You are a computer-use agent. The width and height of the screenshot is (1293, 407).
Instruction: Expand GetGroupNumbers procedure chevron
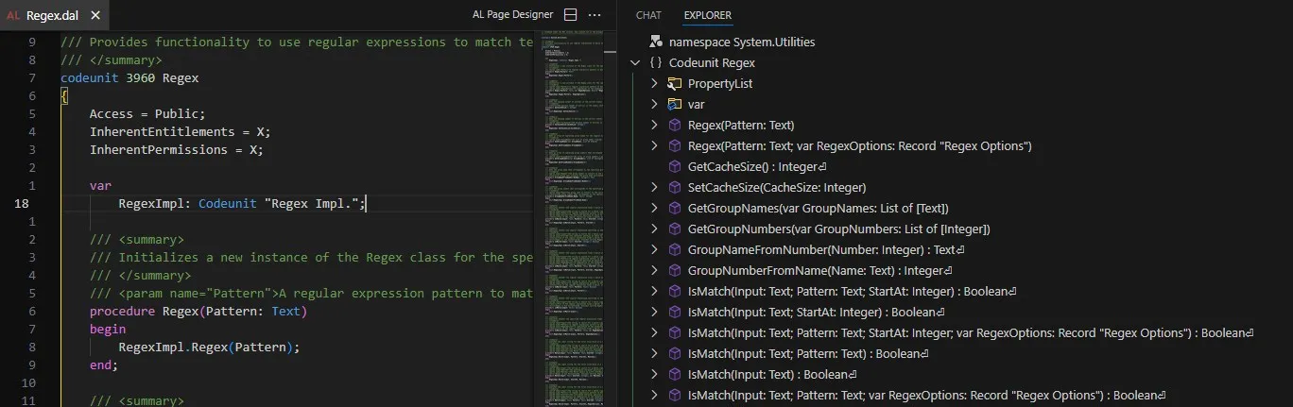[653, 229]
